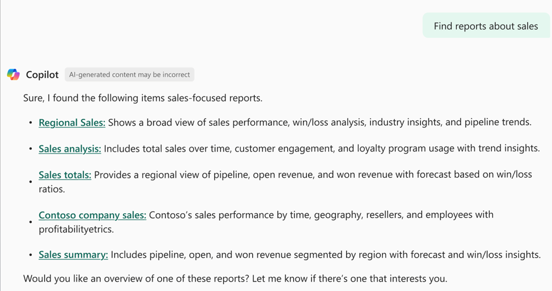Click the closing question about a report overview
552x291 pixels.
pos(235,278)
